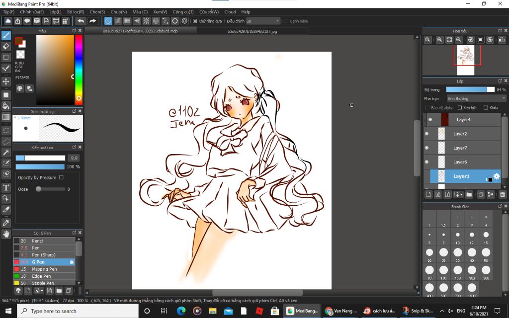This screenshot has height=318, width=509.
Task: Click the export/share icon in toolbar
Action: 17,21
